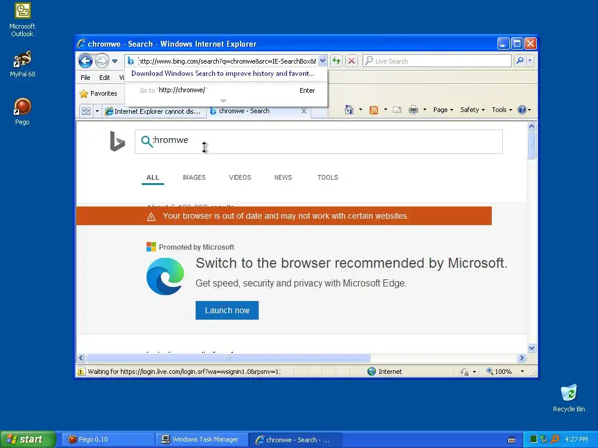The width and height of the screenshot is (598, 448).
Task: Select the NEWS results tab
Action: point(283,177)
